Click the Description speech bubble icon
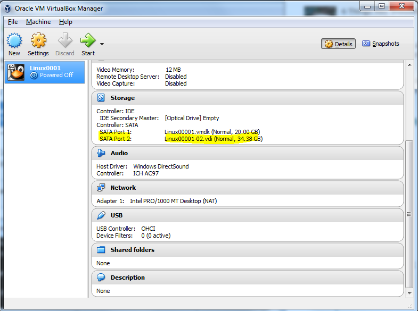Viewport: 418px width, 311px height. [x=101, y=278]
